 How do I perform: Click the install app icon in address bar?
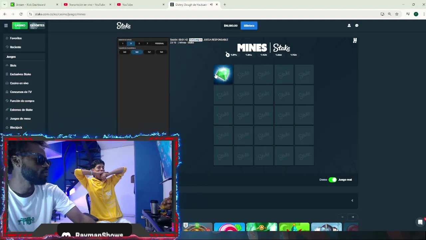coord(382,14)
